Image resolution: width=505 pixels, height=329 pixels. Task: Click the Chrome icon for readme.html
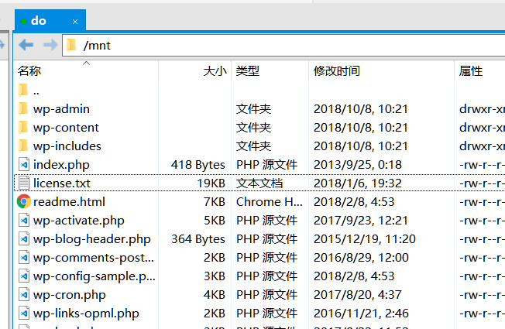[x=24, y=201]
